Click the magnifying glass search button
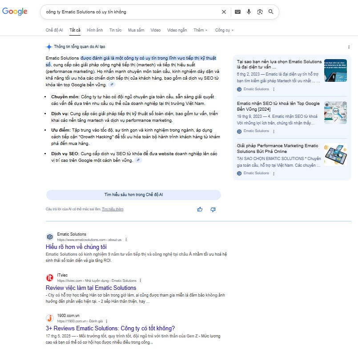This screenshot has width=358, height=349. (271, 12)
